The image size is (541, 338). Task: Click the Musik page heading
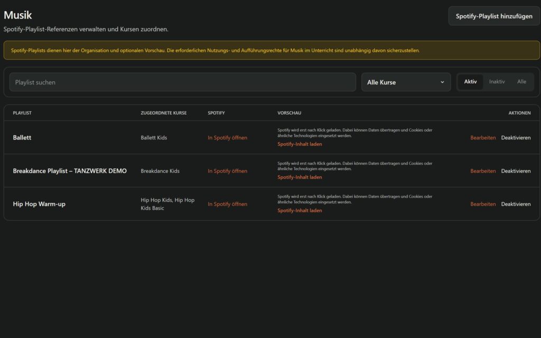point(17,15)
